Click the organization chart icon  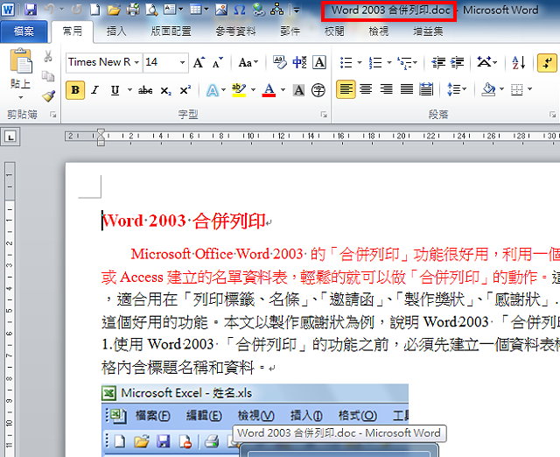tap(276, 10)
